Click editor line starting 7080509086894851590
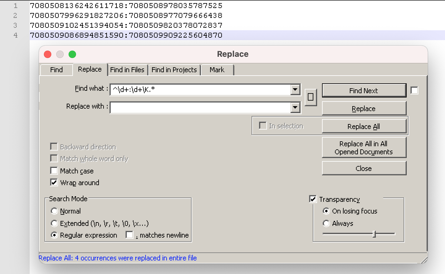Screen dimensions: 445x274 coord(126,35)
